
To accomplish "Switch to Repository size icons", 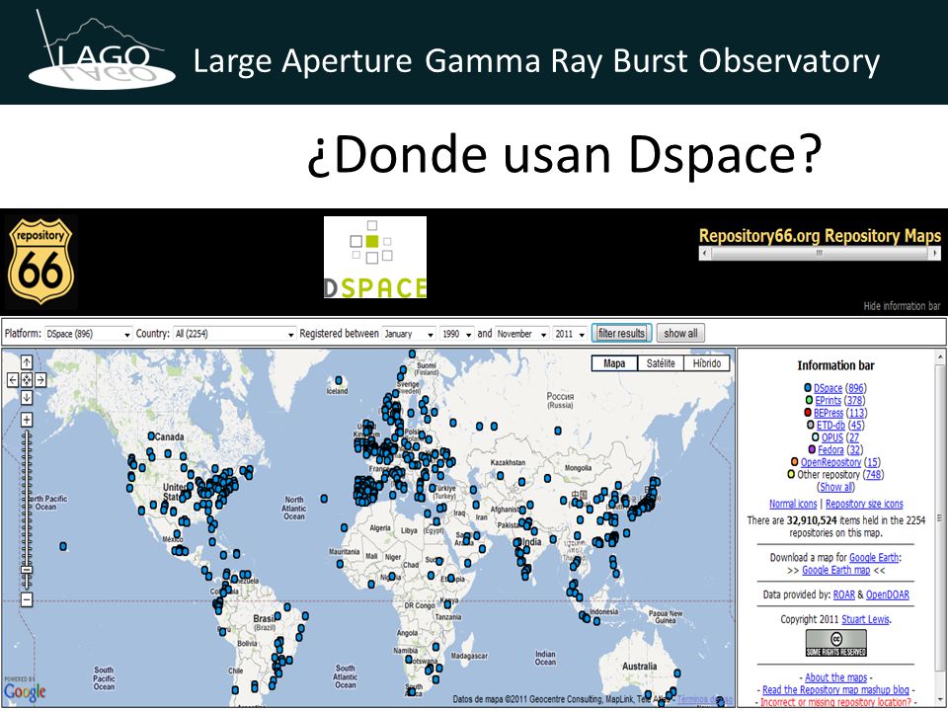I will 864,504.
